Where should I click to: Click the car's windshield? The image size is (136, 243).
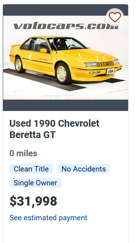[66, 43]
